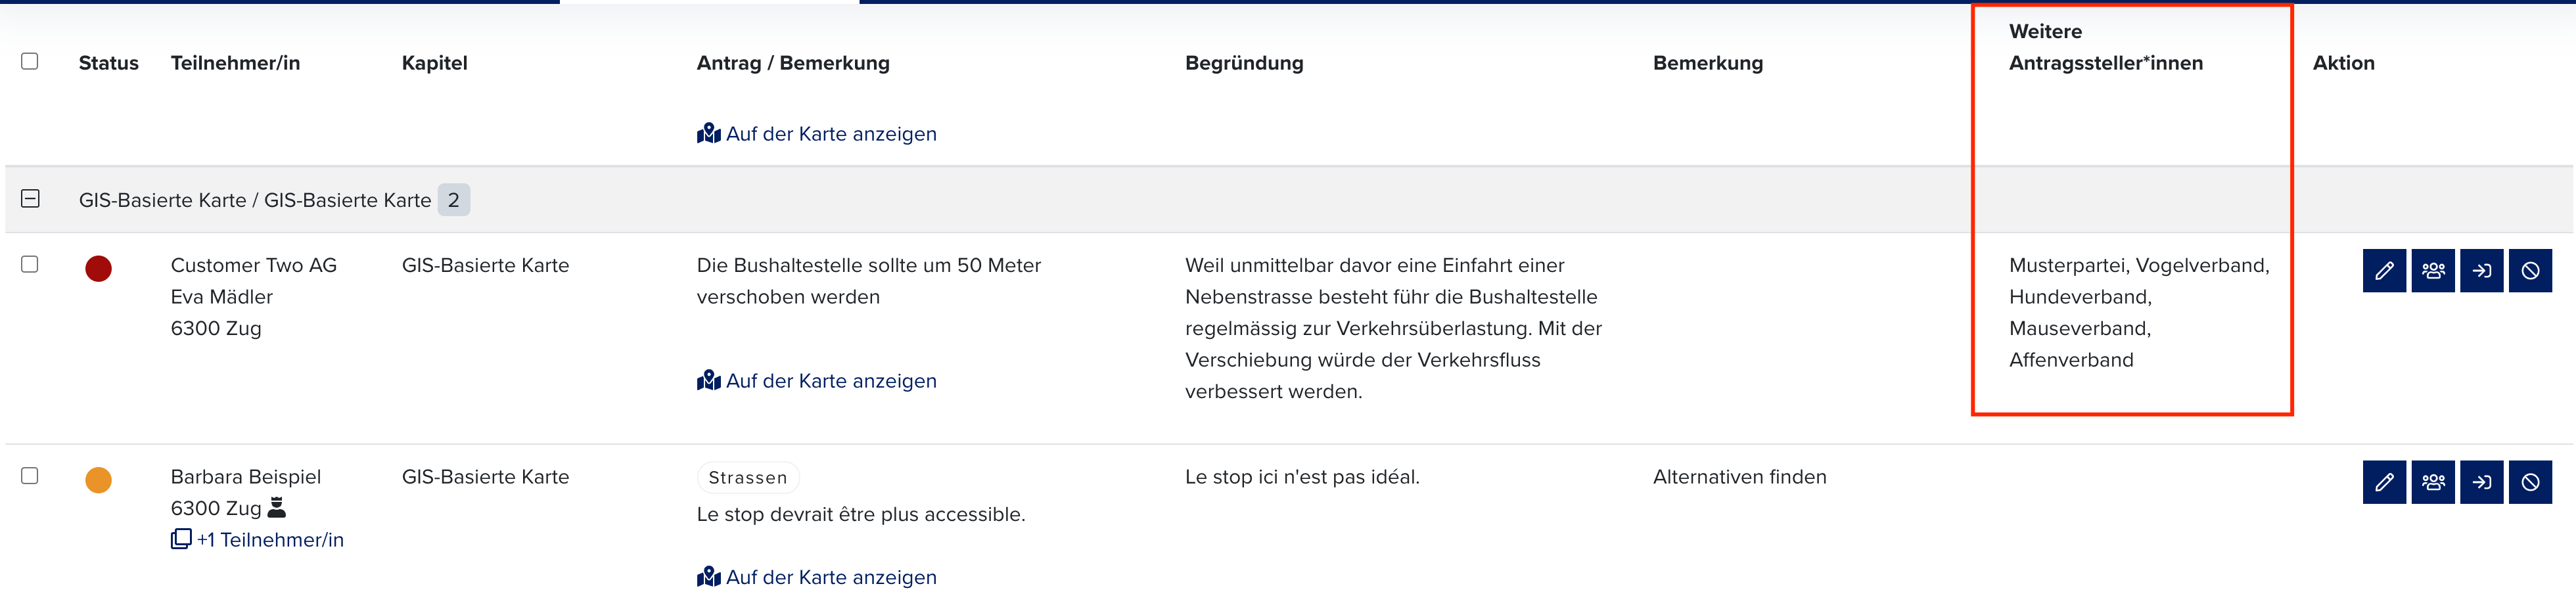Click the group count badge showing 2
The width and height of the screenshot is (2576, 607).
[x=454, y=200]
